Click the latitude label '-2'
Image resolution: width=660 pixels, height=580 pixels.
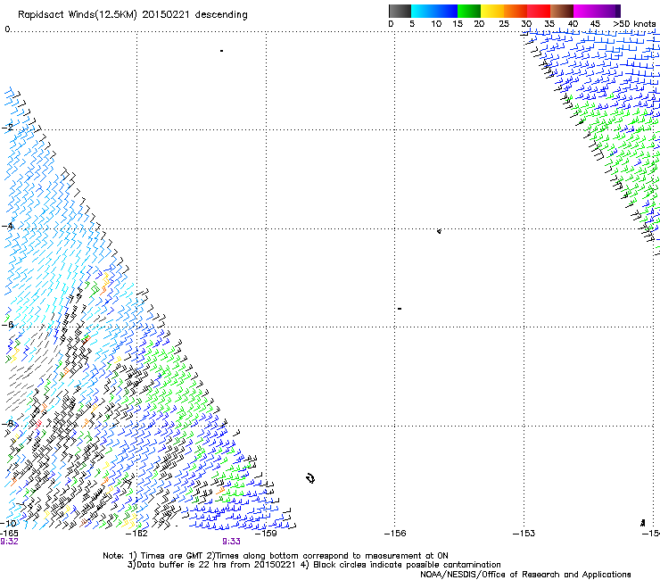click(x=8, y=128)
